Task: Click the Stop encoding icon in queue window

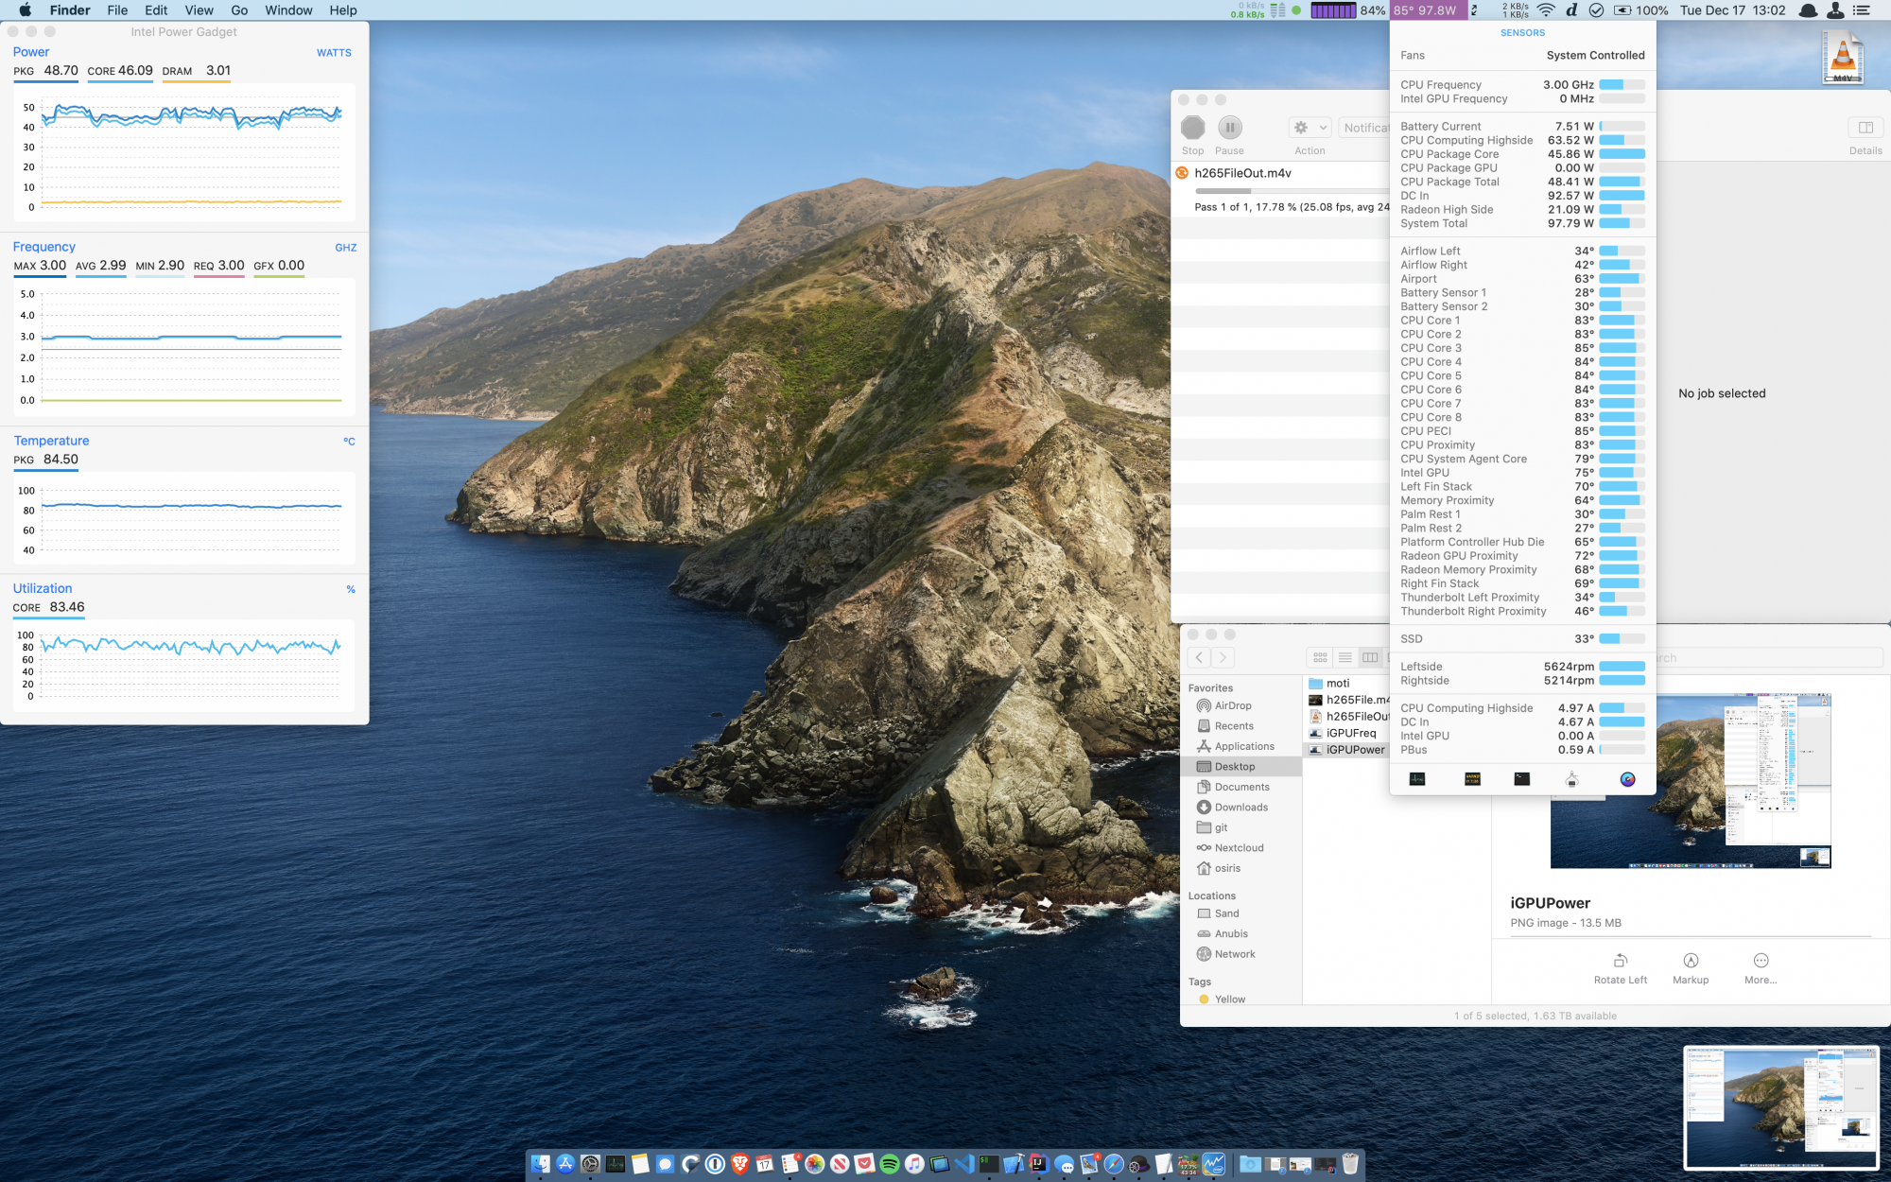Action: tap(1193, 128)
